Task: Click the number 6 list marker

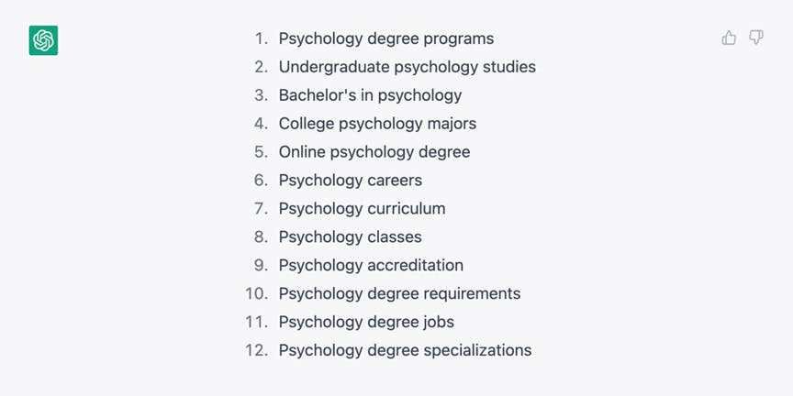Action: (x=261, y=181)
